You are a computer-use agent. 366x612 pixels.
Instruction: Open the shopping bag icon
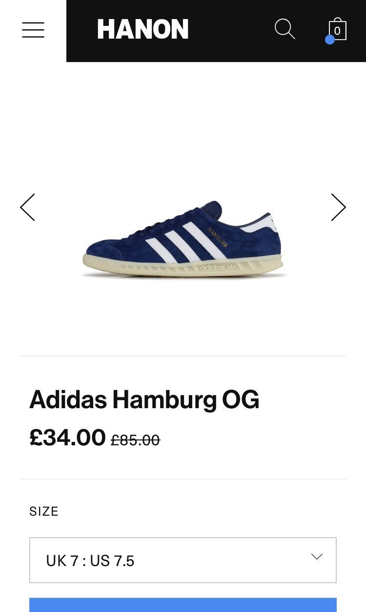[x=337, y=29]
